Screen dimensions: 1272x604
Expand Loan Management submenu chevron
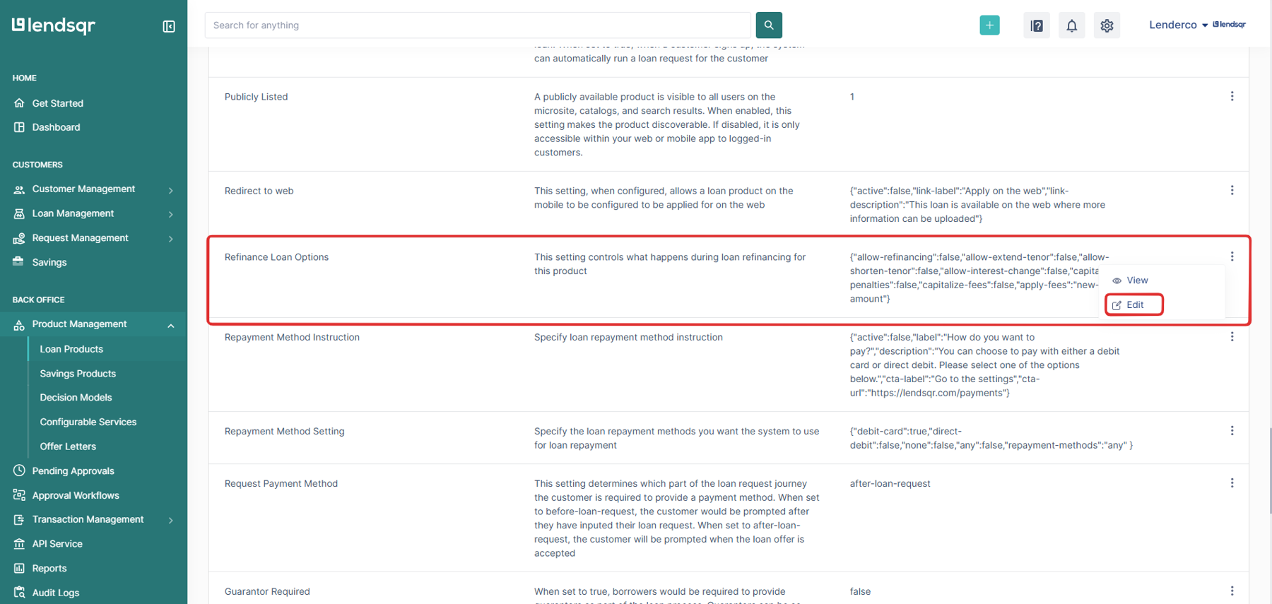pos(170,214)
